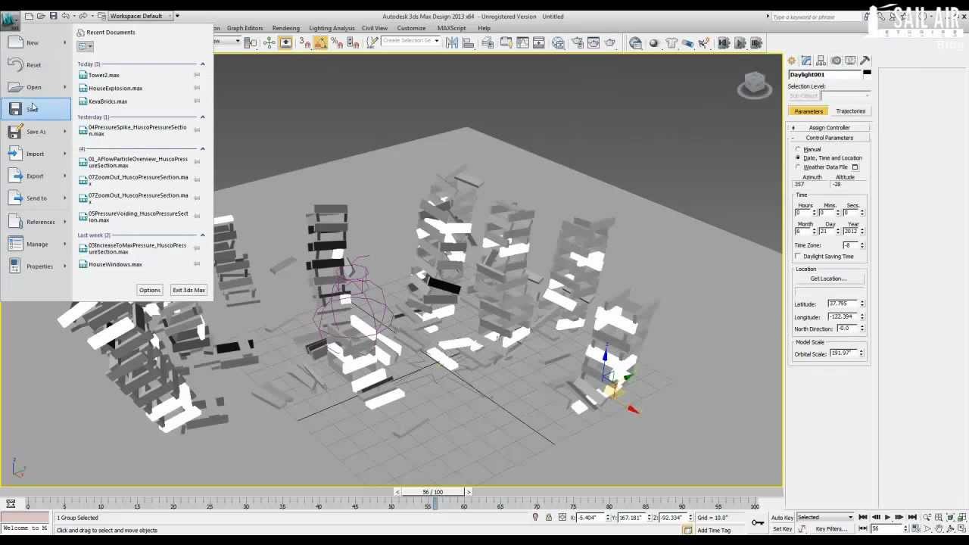Click the time slider showing 56 / 100
This screenshot has width=969, height=545.
coord(432,492)
